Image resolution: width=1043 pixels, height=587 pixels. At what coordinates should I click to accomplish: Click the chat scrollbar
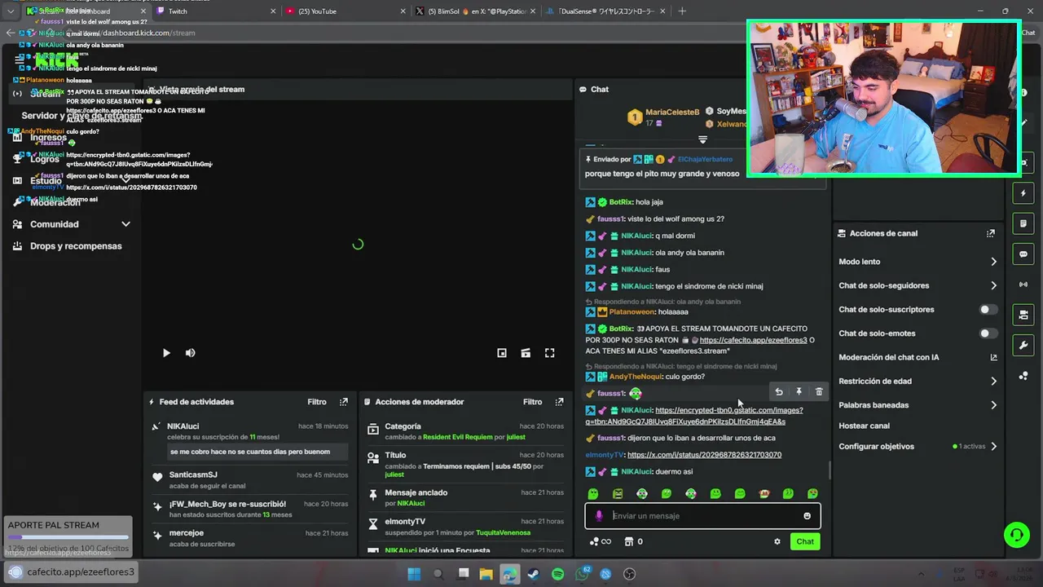[x=830, y=470]
